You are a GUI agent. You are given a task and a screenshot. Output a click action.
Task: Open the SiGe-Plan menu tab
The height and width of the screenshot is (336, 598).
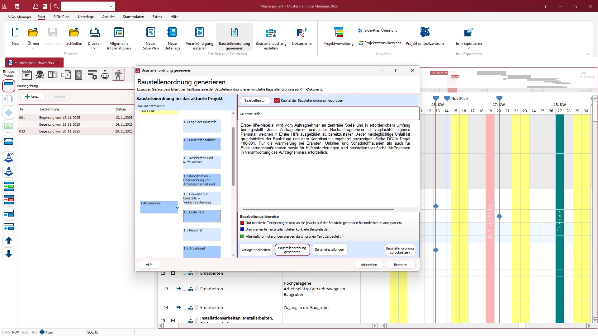tap(61, 17)
